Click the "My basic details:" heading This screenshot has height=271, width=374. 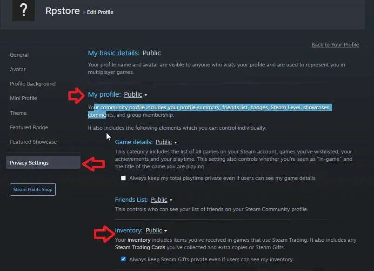point(114,53)
